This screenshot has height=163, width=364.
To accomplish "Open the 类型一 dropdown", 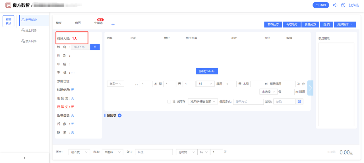I will (x=115, y=84).
